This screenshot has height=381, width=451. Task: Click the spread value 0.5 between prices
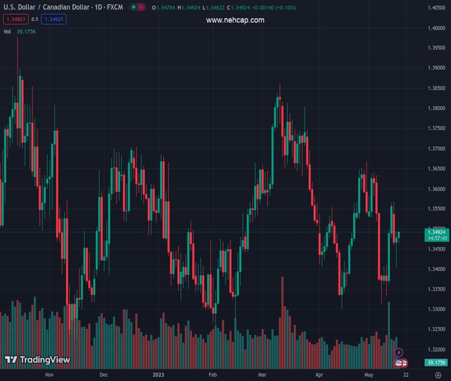click(35, 19)
